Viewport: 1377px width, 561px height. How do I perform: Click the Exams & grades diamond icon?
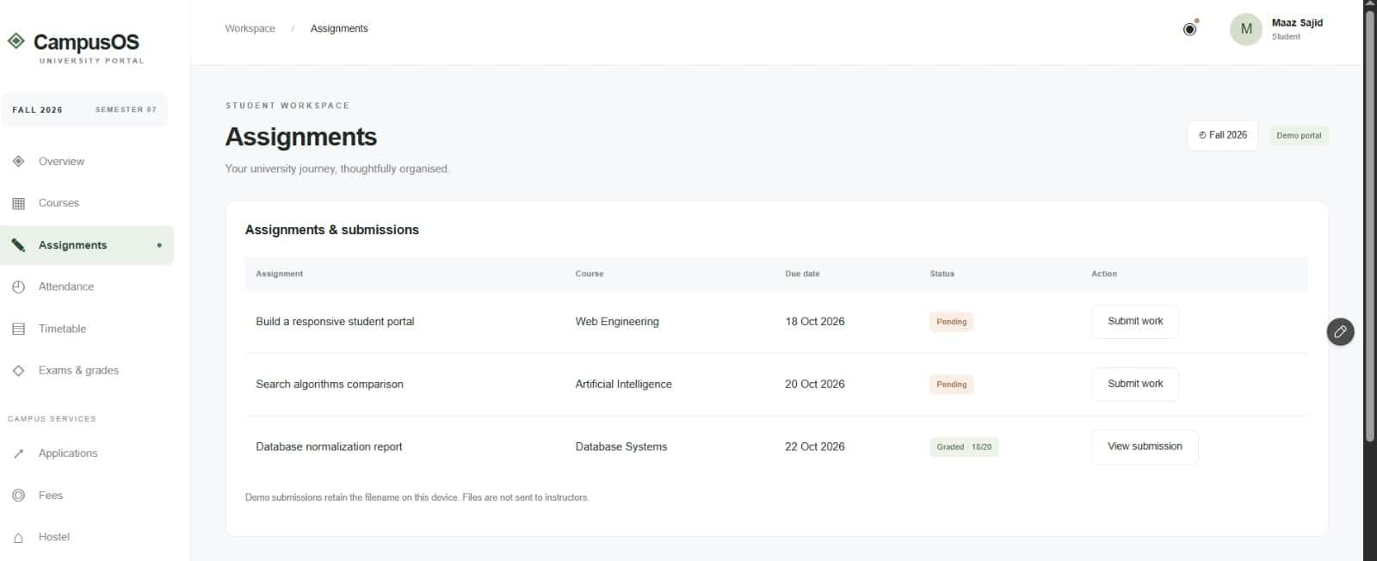coord(19,370)
